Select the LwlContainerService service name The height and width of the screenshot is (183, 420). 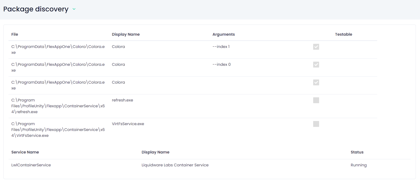pos(31,165)
